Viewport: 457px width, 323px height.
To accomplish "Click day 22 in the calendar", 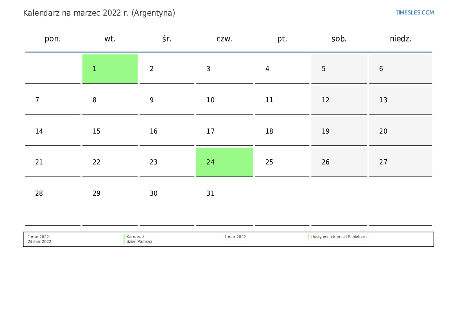I will 110,162.
